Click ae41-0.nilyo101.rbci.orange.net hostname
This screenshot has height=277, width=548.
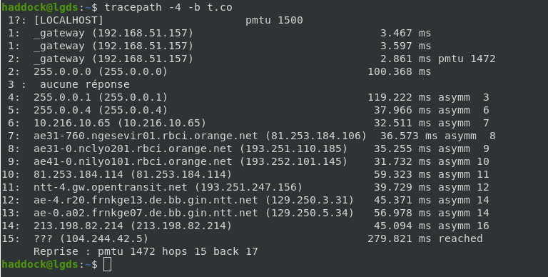coord(133,161)
